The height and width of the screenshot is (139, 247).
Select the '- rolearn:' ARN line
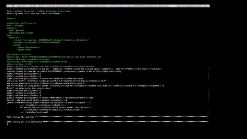tap(50, 40)
